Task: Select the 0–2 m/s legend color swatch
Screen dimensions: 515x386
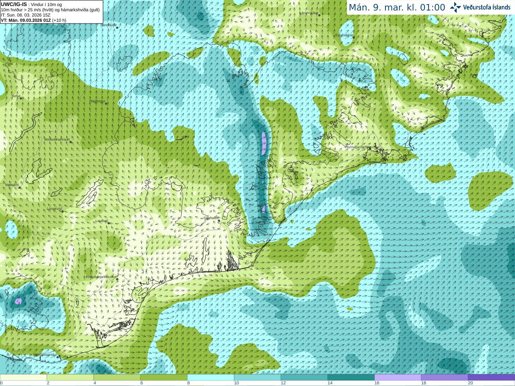Action: coord(23,378)
